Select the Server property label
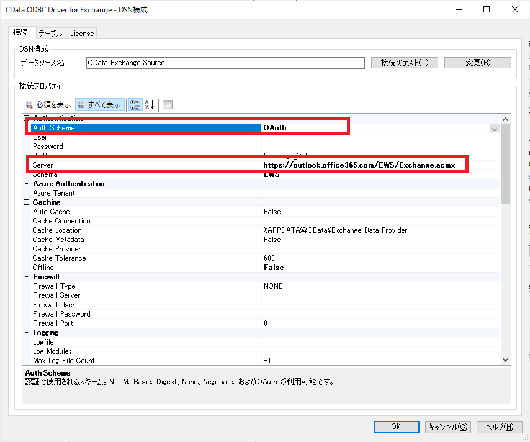 [43, 165]
